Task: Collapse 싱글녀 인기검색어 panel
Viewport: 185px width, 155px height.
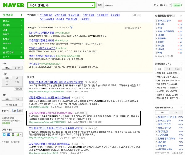Action: click(x=181, y=108)
